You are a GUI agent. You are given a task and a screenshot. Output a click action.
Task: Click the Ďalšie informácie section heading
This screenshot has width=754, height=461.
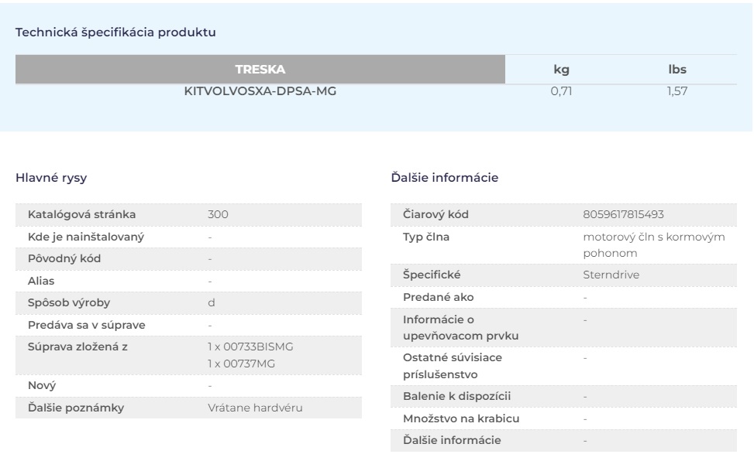(444, 178)
